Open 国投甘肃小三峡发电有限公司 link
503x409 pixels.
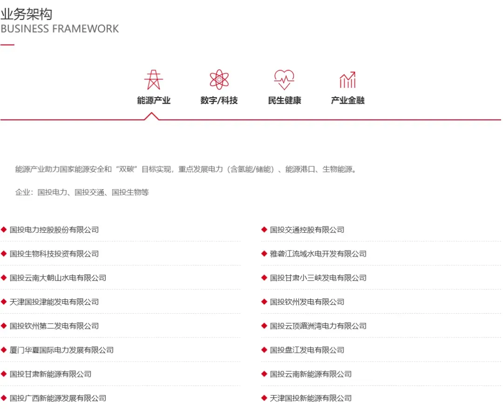click(x=318, y=278)
